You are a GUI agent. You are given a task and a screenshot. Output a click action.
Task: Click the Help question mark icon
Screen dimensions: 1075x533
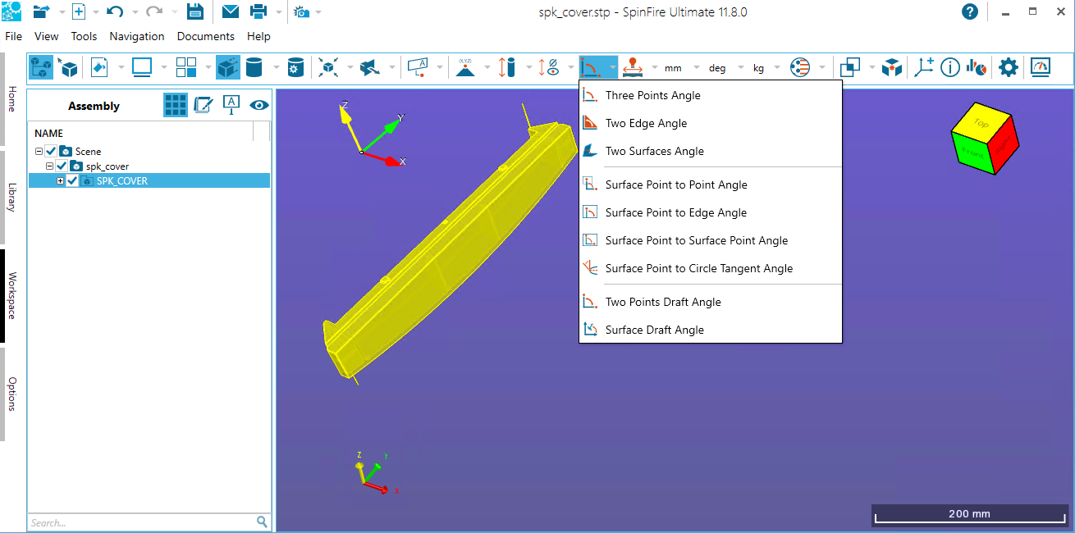click(x=970, y=11)
